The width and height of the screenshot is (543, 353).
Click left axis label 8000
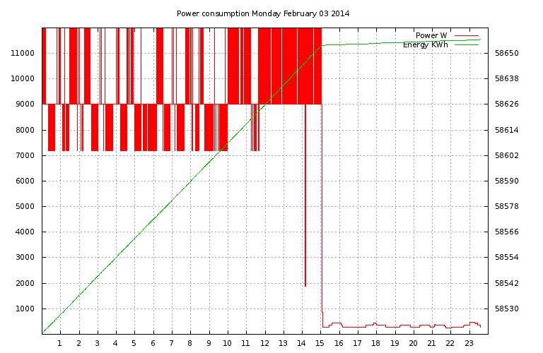(25, 130)
